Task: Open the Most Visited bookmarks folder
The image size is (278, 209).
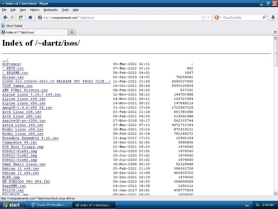Action: pos(12,26)
